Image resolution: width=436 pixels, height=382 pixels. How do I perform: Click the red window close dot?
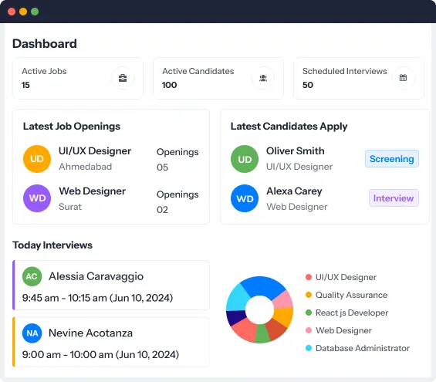[12, 12]
